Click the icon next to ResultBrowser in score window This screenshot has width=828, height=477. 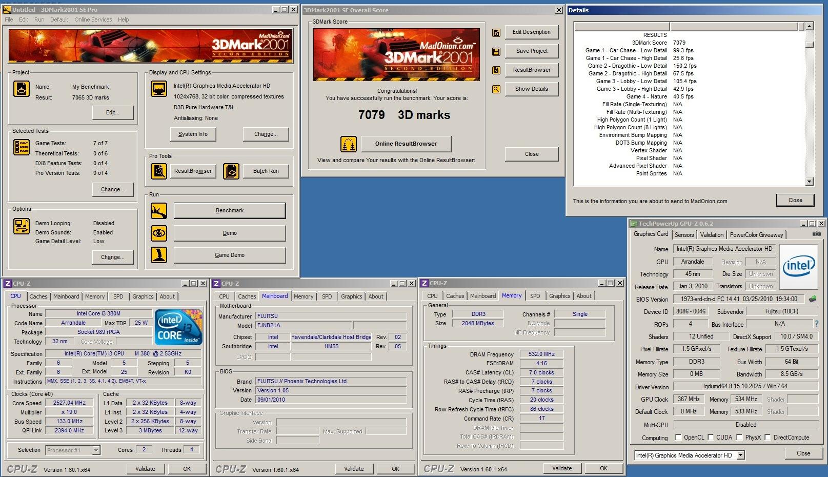[496, 70]
